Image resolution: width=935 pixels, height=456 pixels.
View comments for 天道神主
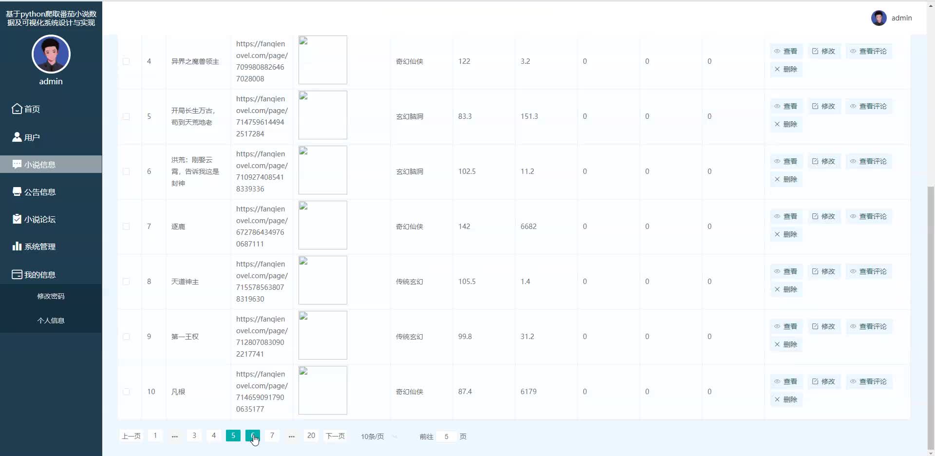(869, 271)
